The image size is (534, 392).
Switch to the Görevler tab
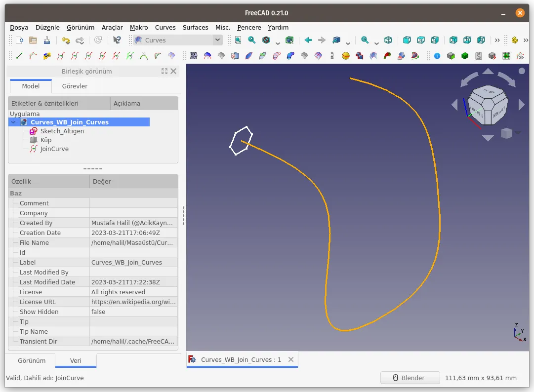(75, 86)
